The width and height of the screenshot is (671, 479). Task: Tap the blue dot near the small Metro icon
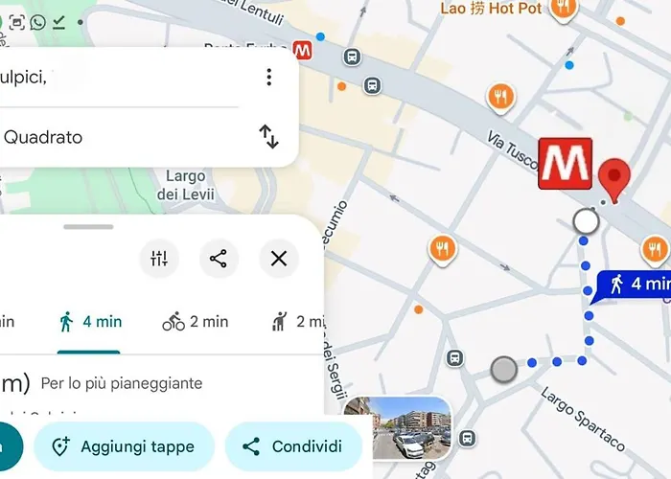point(320,36)
